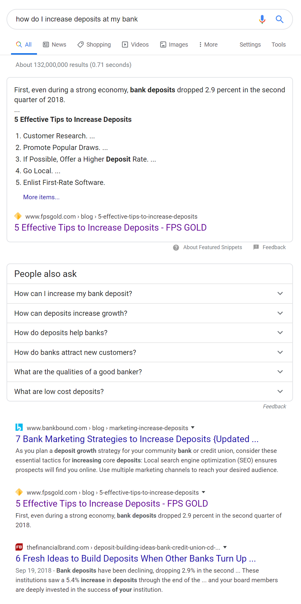
Task: Click the thefinancialbrand.com FB favicon
Action: 19,547
